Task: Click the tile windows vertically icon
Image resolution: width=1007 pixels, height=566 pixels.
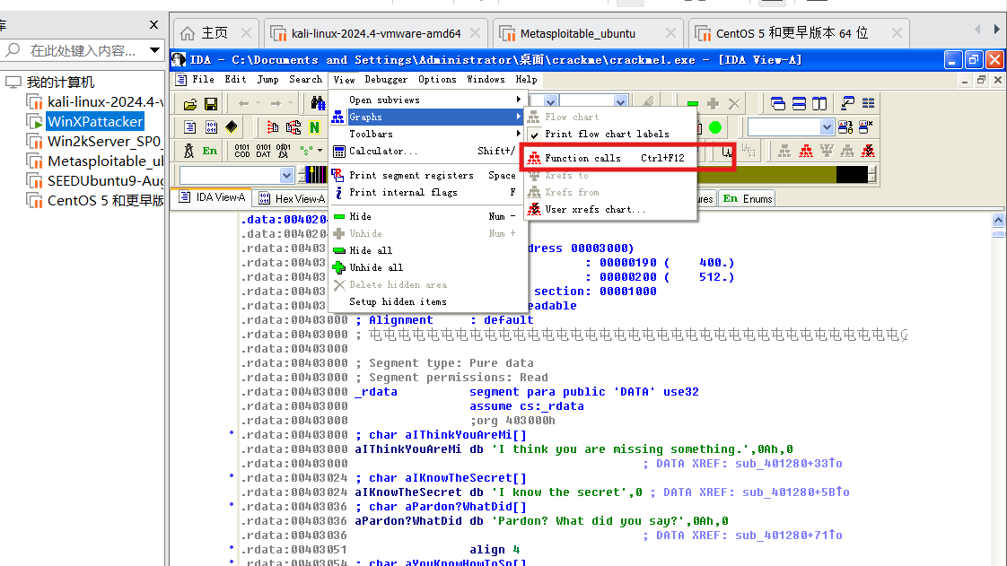Action: point(819,103)
